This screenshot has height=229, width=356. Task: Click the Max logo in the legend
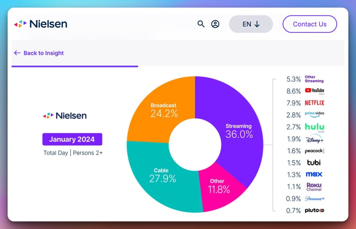click(314, 174)
